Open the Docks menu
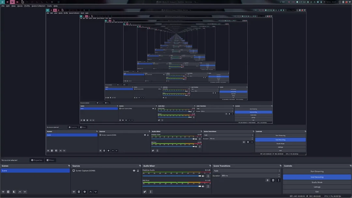Image resolution: width=352 pixels, height=198 pixels. coord(20,6)
